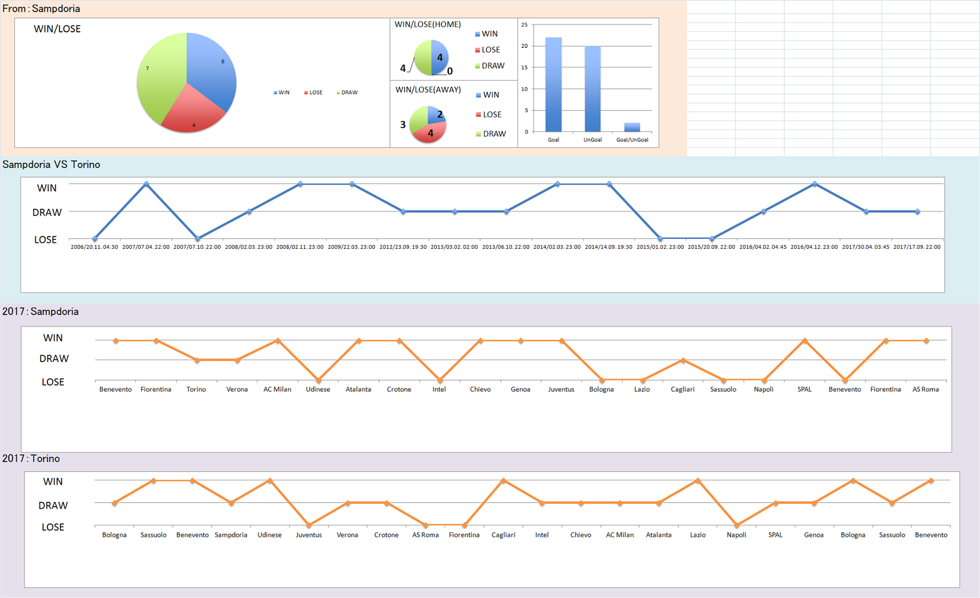
Task: Click Torino's Napoli match point
Action: [736, 525]
